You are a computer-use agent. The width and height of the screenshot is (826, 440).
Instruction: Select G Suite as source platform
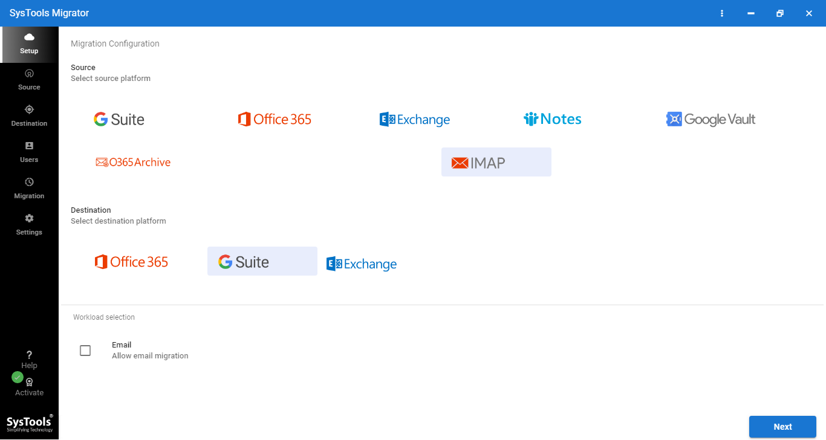coord(119,119)
